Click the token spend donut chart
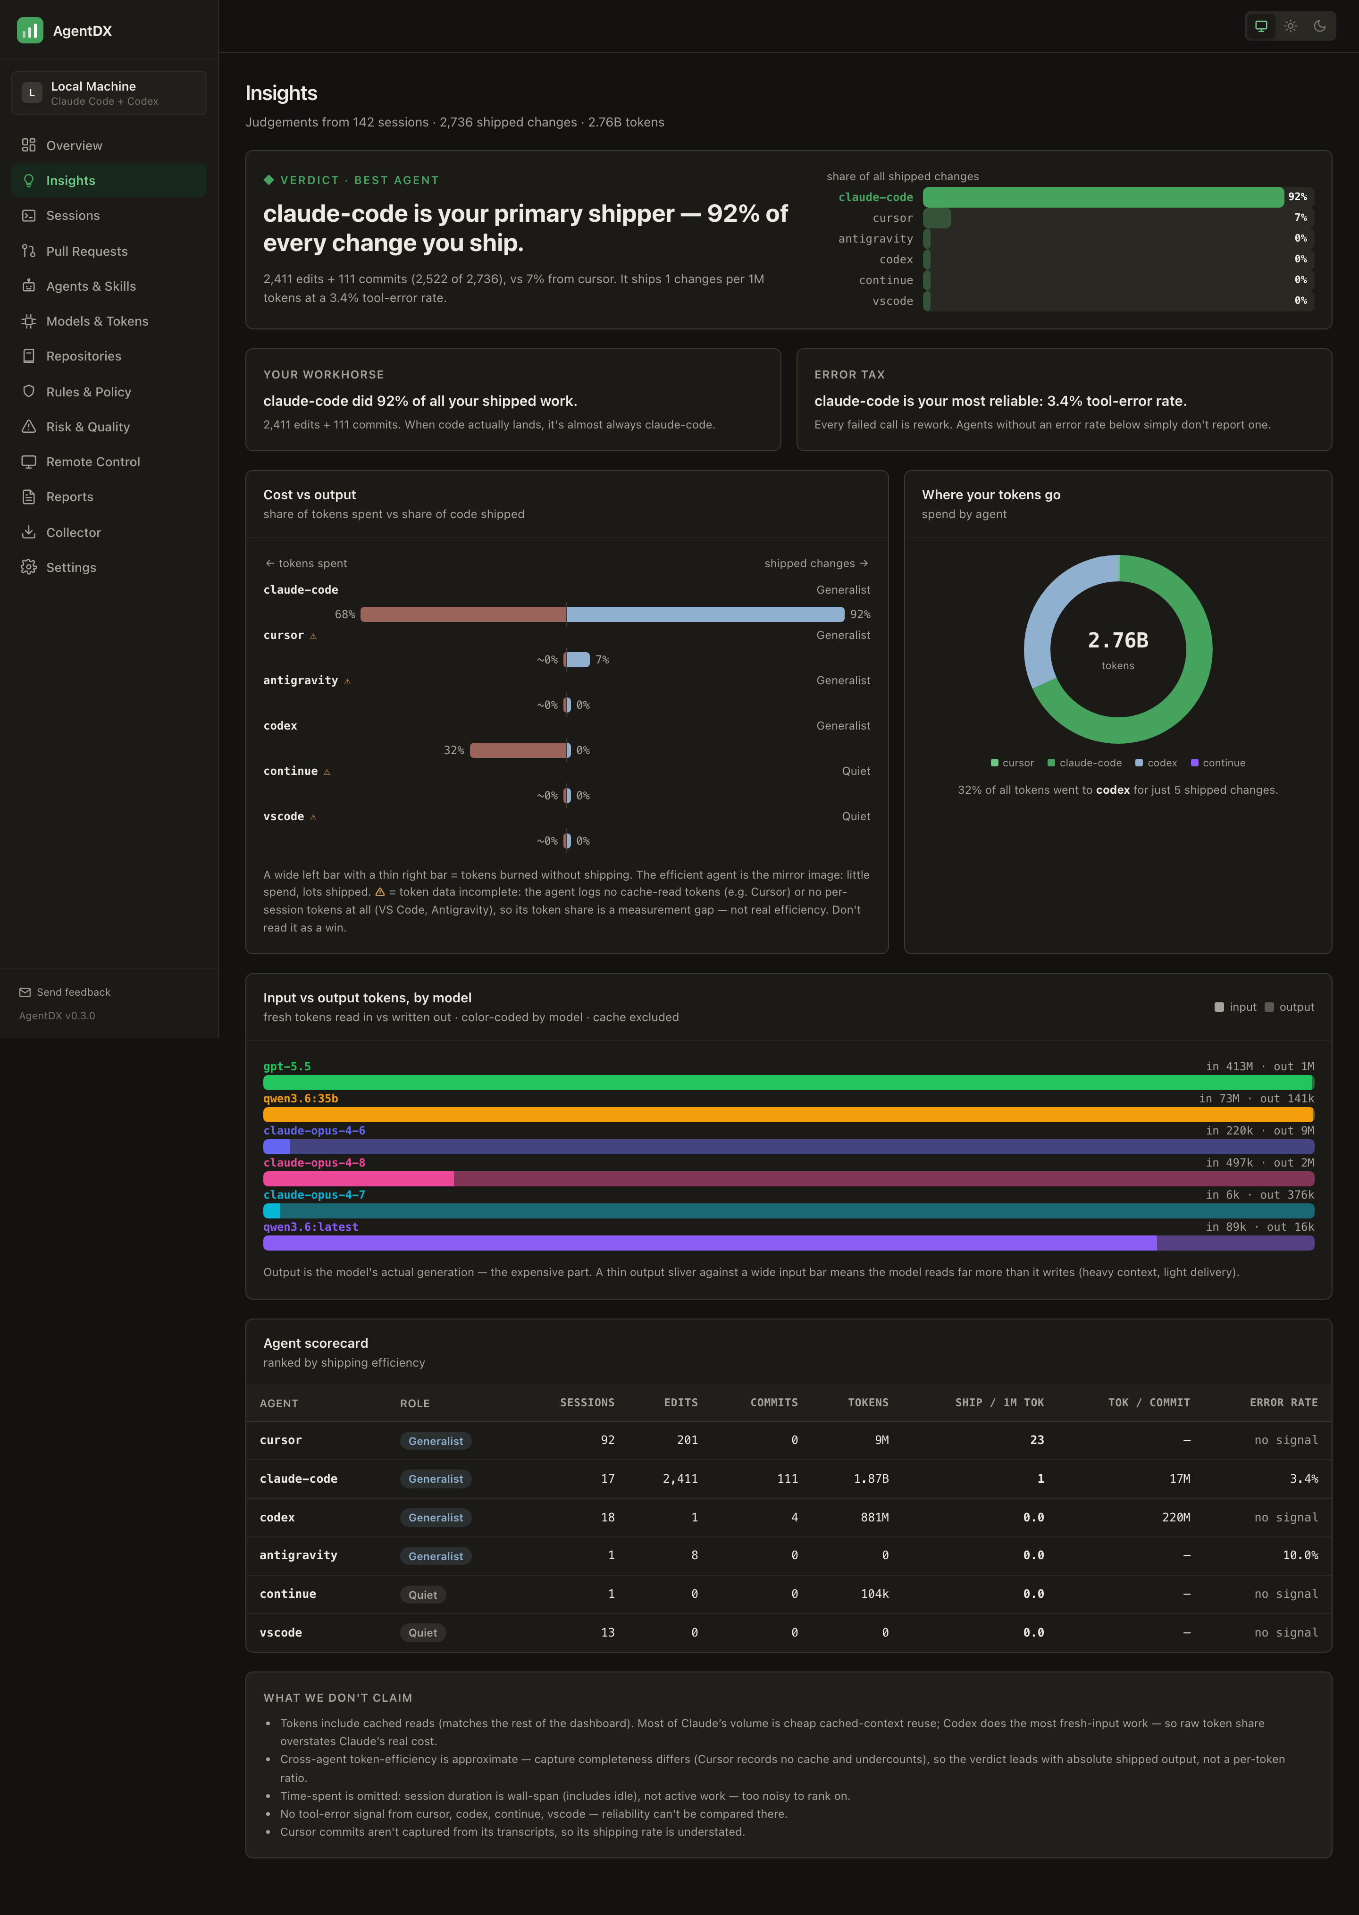Viewport: 1359px width, 1915px height. point(1118,649)
